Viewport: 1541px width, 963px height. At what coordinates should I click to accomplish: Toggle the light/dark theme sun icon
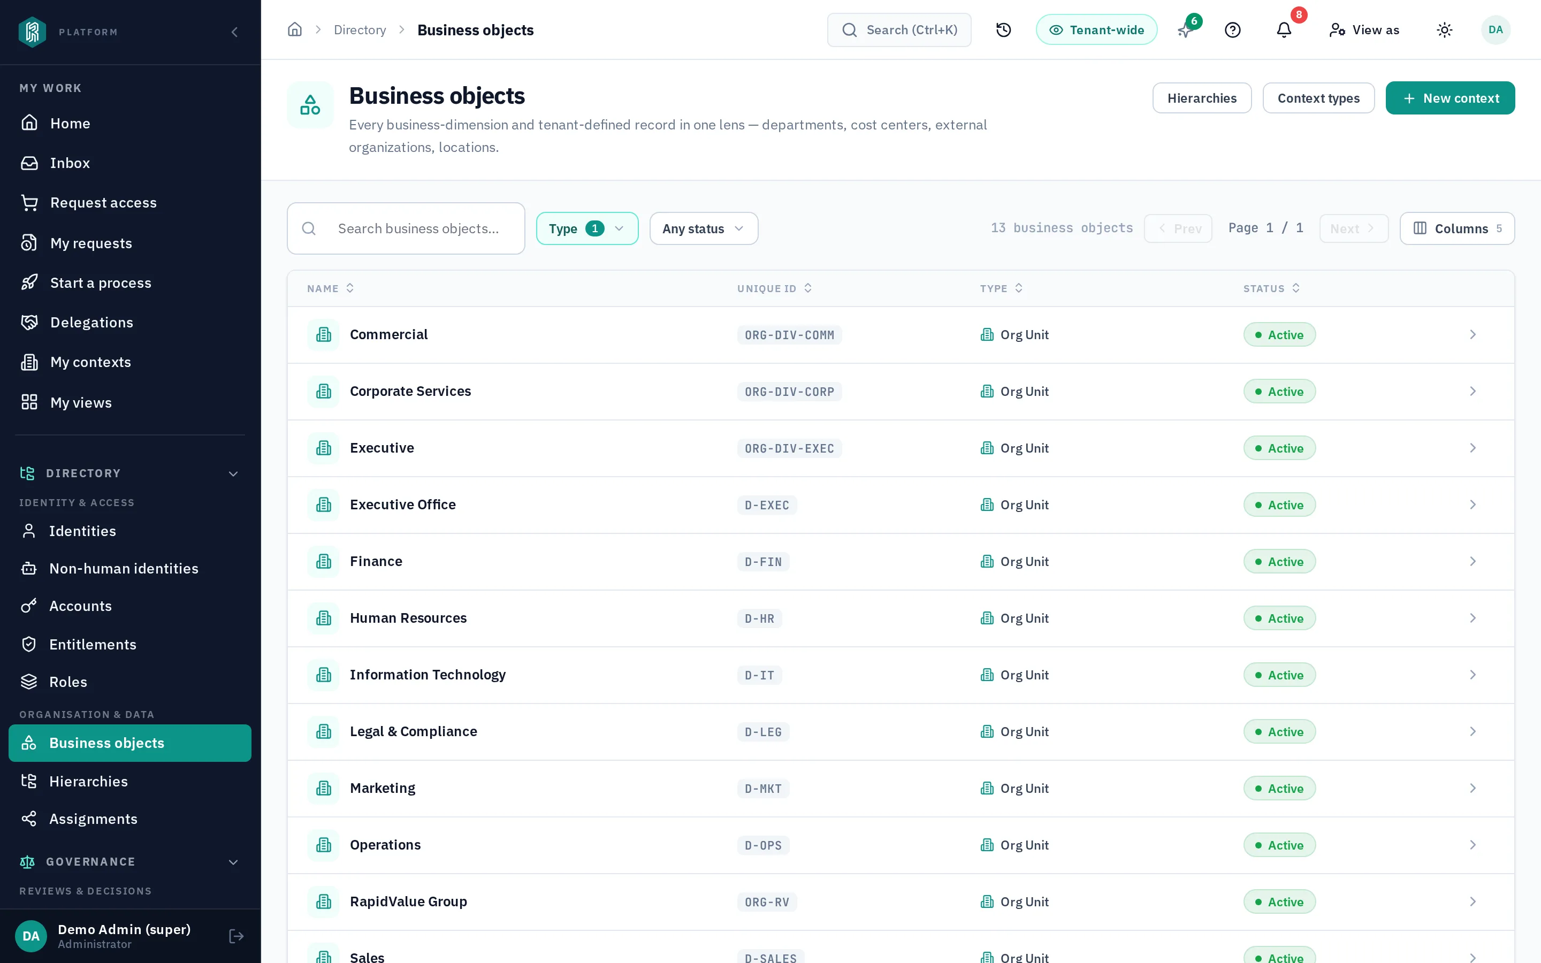coord(1445,30)
